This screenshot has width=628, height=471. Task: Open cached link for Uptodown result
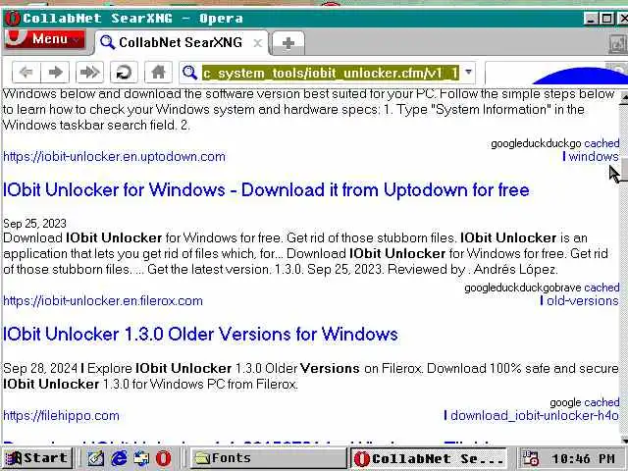tap(602, 143)
